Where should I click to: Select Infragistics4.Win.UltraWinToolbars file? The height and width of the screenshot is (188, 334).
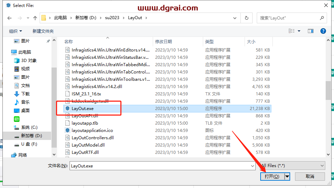pyautogui.click(x=111, y=79)
